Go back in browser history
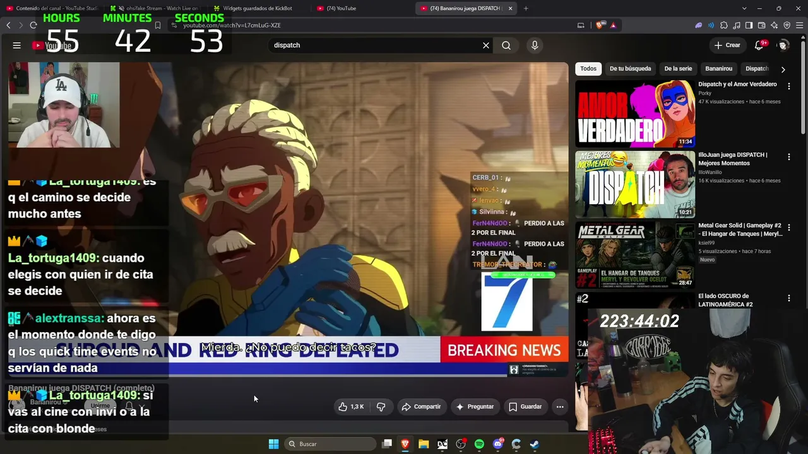Screen dimensions: 808x454 coord(8,25)
